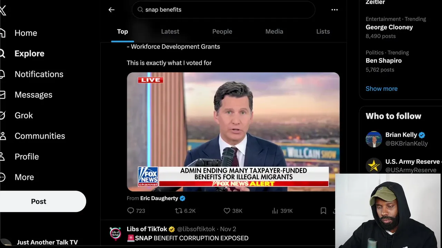Click Show more trending link
The image size is (442, 248).
point(381,89)
